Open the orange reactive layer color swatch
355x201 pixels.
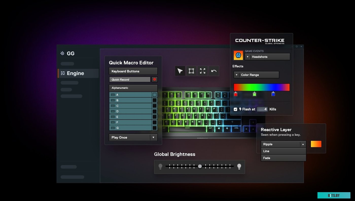(x=316, y=144)
